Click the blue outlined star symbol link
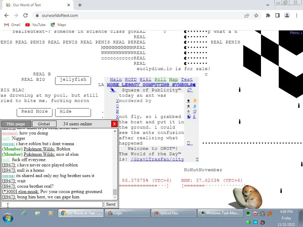 pos(195,111)
